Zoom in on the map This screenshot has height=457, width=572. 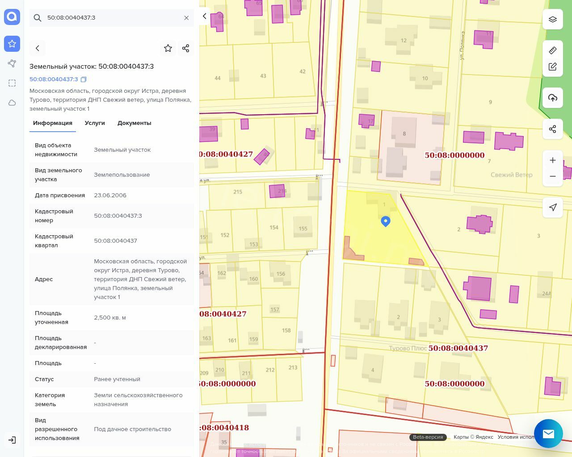553,160
